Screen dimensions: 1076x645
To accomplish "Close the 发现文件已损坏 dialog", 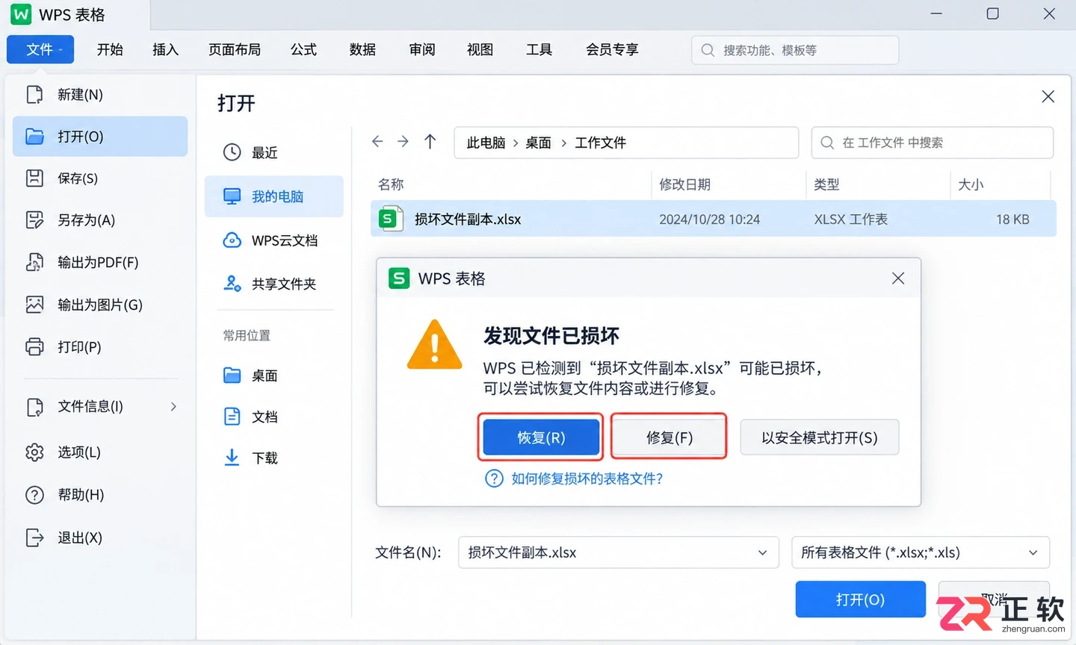I will coord(898,278).
